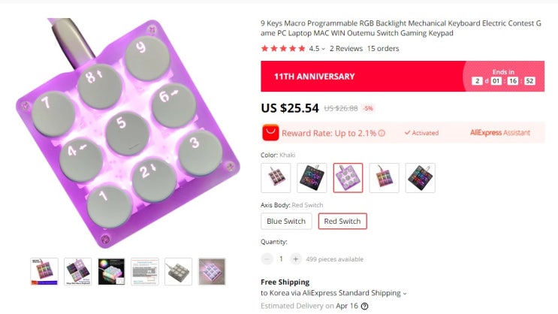
Task: Open the white keypad gallery thumbnail
Action: pos(178,272)
